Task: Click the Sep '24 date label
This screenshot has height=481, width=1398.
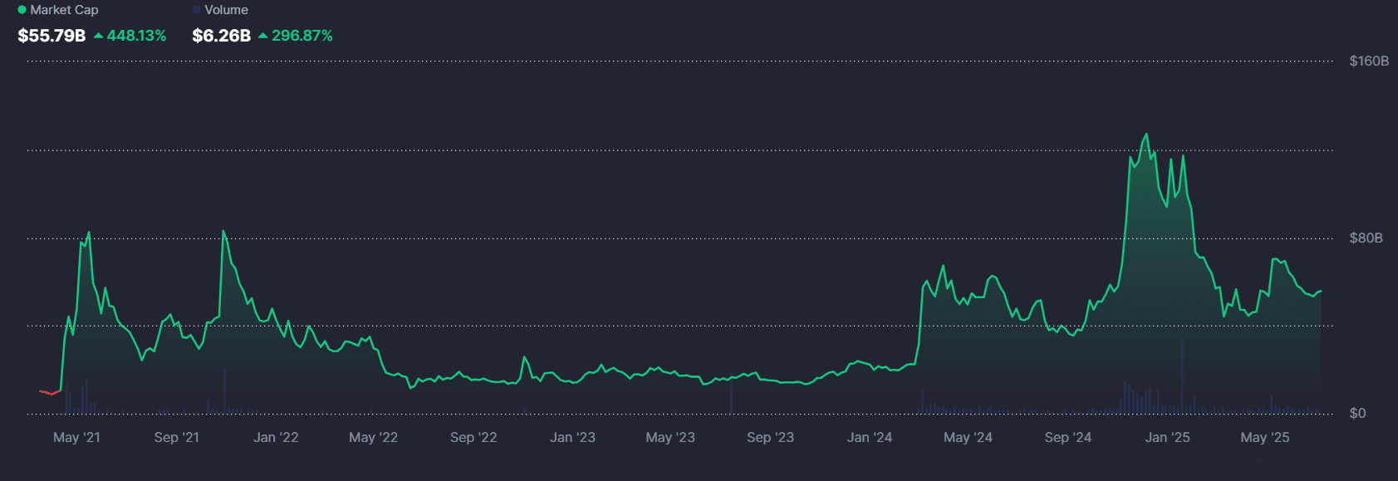Action: pos(1067,437)
